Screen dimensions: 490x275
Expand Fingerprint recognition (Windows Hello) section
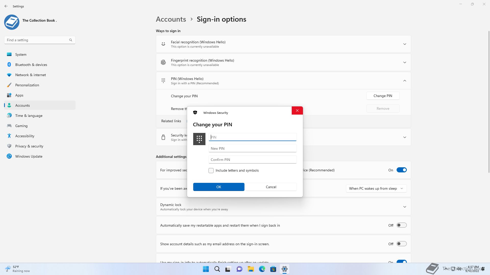coord(405,62)
